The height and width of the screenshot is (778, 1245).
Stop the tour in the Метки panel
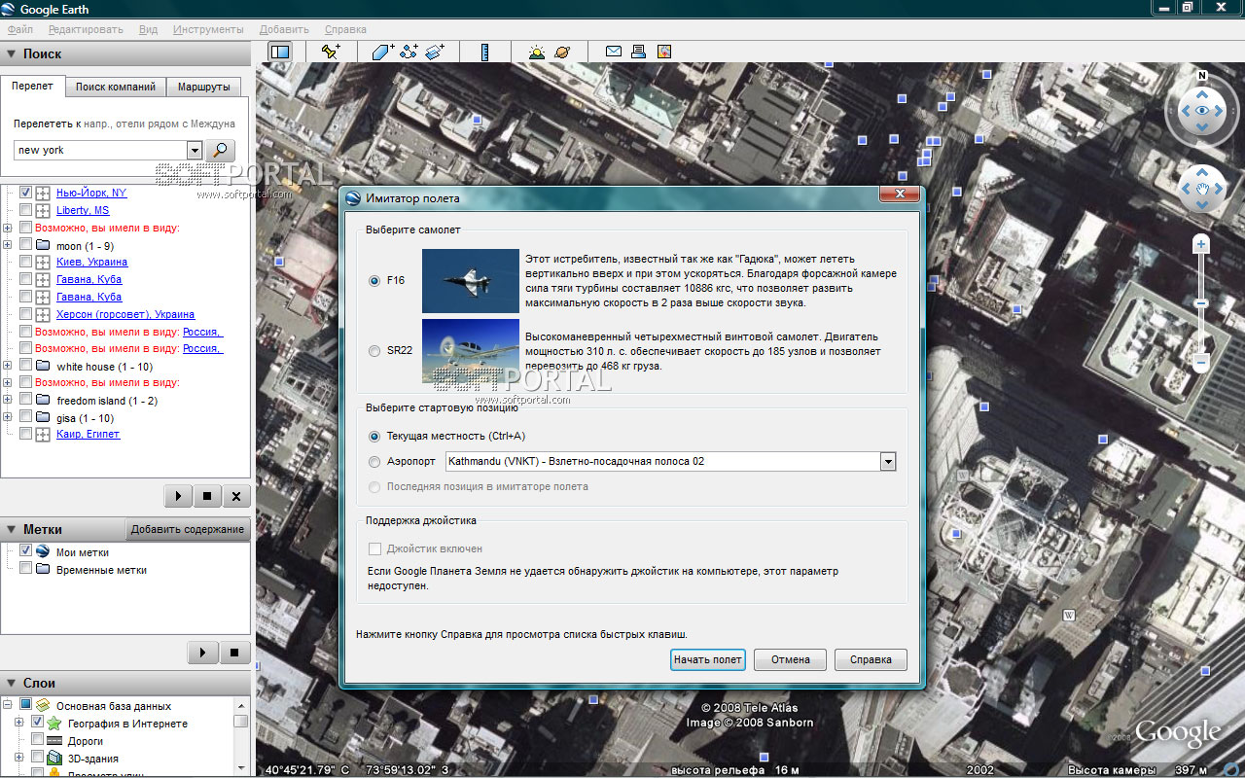click(x=234, y=652)
